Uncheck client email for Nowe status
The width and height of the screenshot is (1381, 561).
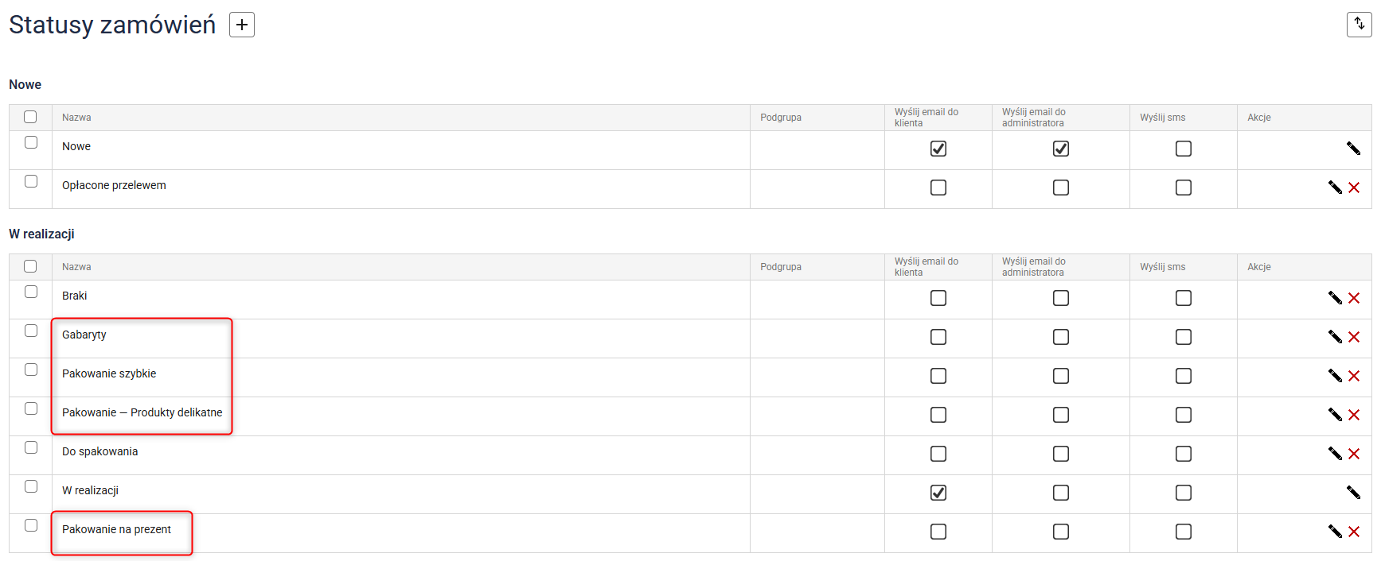pos(938,149)
